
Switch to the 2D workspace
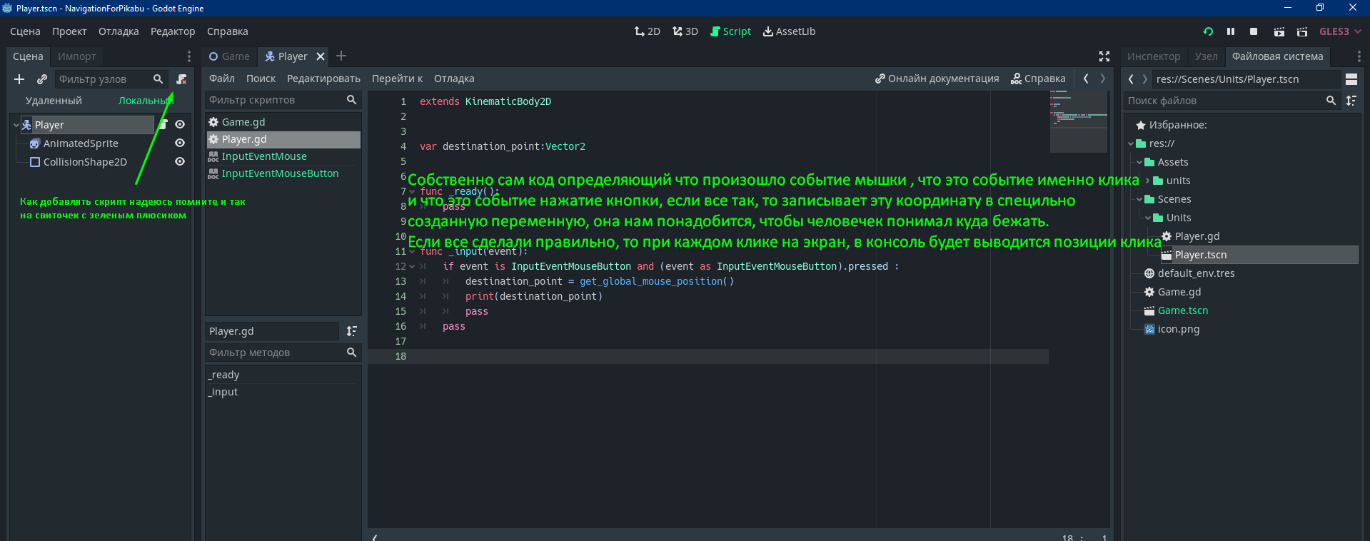tap(647, 31)
